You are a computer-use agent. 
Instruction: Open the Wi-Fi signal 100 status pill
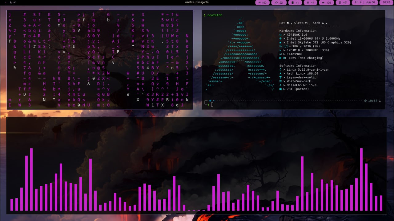262,2
